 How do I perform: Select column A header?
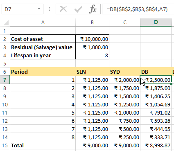point(43,23)
